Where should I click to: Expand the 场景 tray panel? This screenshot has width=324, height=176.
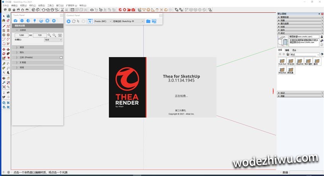(300, 20)
